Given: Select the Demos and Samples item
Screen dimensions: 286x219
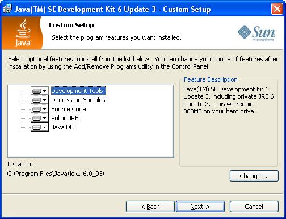Looking at the screenshot, I should (x=78, y=100).
